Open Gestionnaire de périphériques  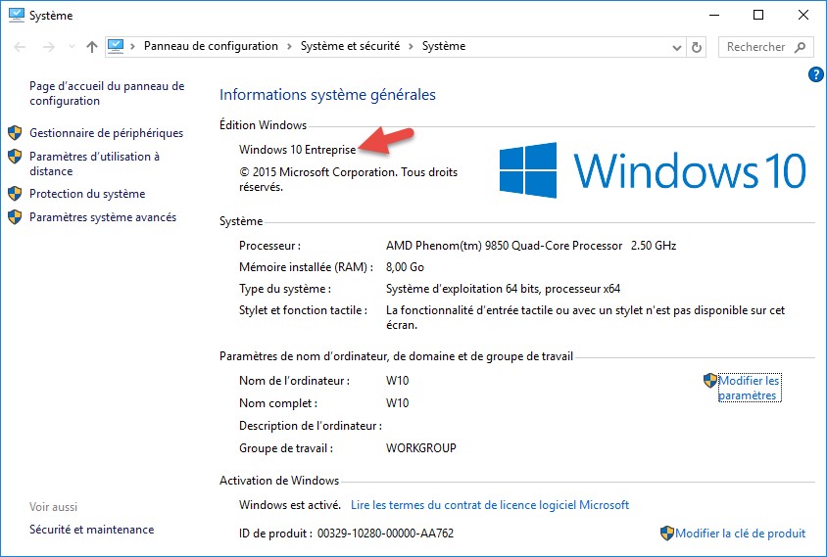[x=106, y=133]
